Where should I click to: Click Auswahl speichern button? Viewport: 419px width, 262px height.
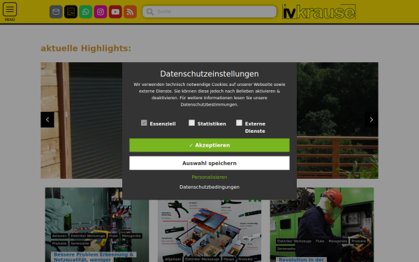tap(209, 163)
